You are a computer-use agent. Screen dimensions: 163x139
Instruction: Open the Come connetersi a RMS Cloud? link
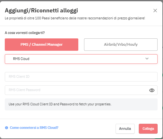34,128
